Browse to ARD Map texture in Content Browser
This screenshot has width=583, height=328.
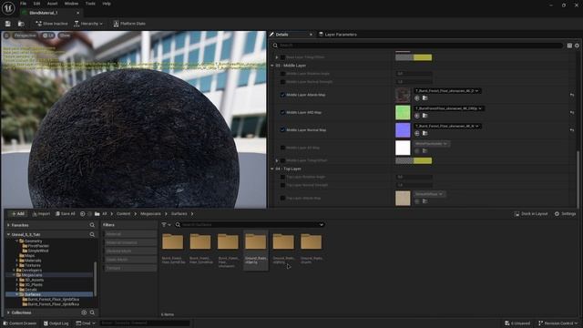(x=425, y=116)
